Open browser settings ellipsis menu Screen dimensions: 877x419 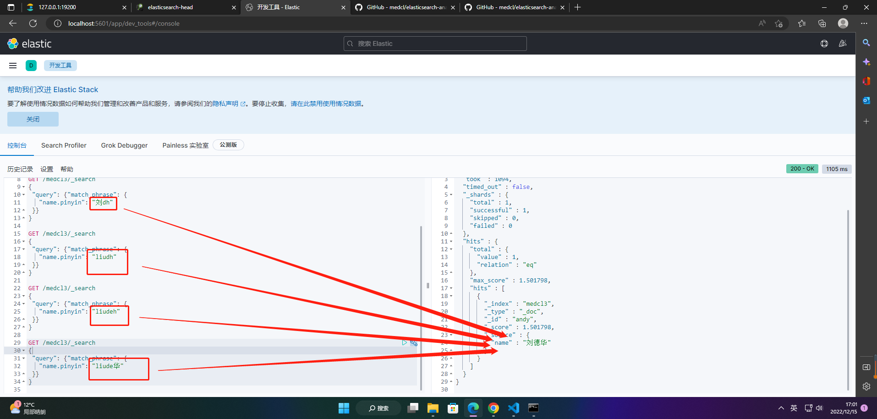(x=864, y=23)
